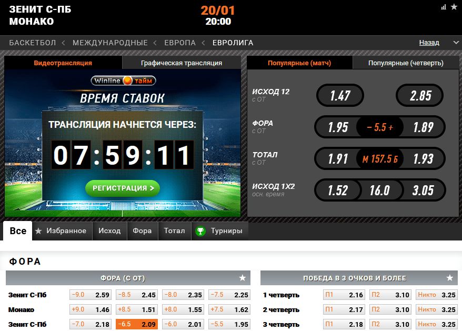
Task: Open match statistics bar-chart icon
Action: pos(444,7)
